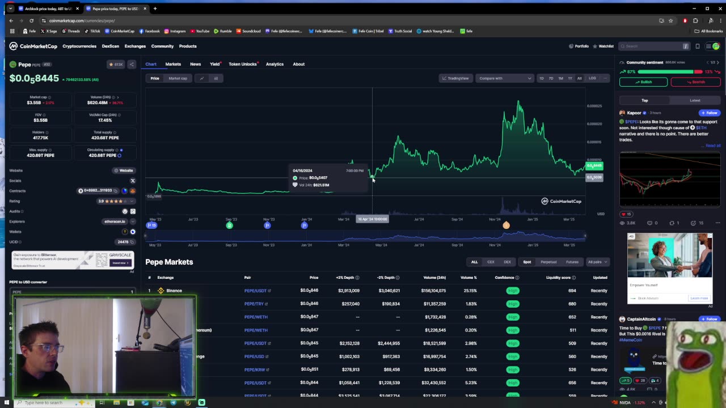726x408 pixels.
Task: Click chart range navigator right handle
Action: pyautogui.click(x=585, y=236)
